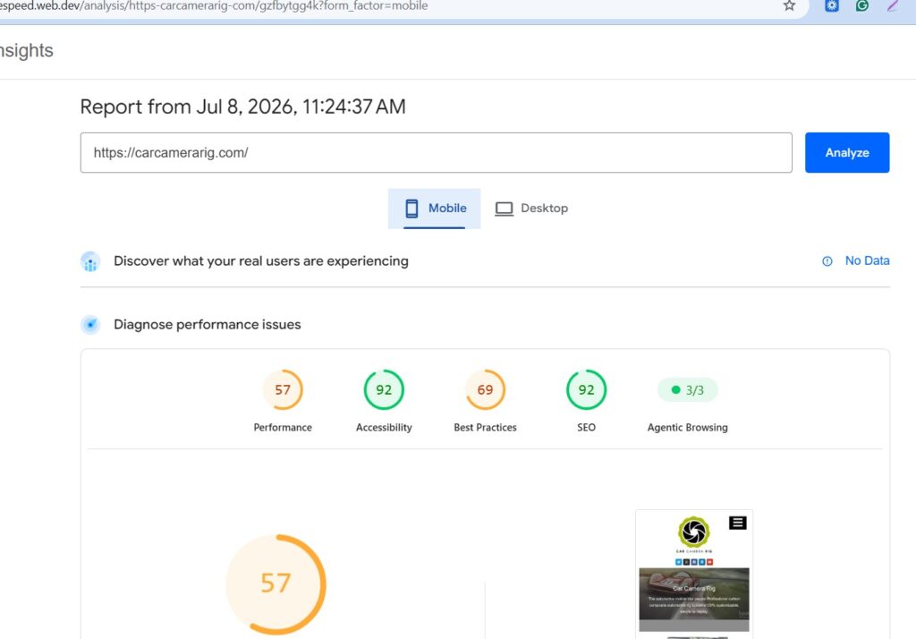The height and width of the screenshot is (639, 916).
Task: Select the Accessibility score gauge 92
Action: (384, 390)
